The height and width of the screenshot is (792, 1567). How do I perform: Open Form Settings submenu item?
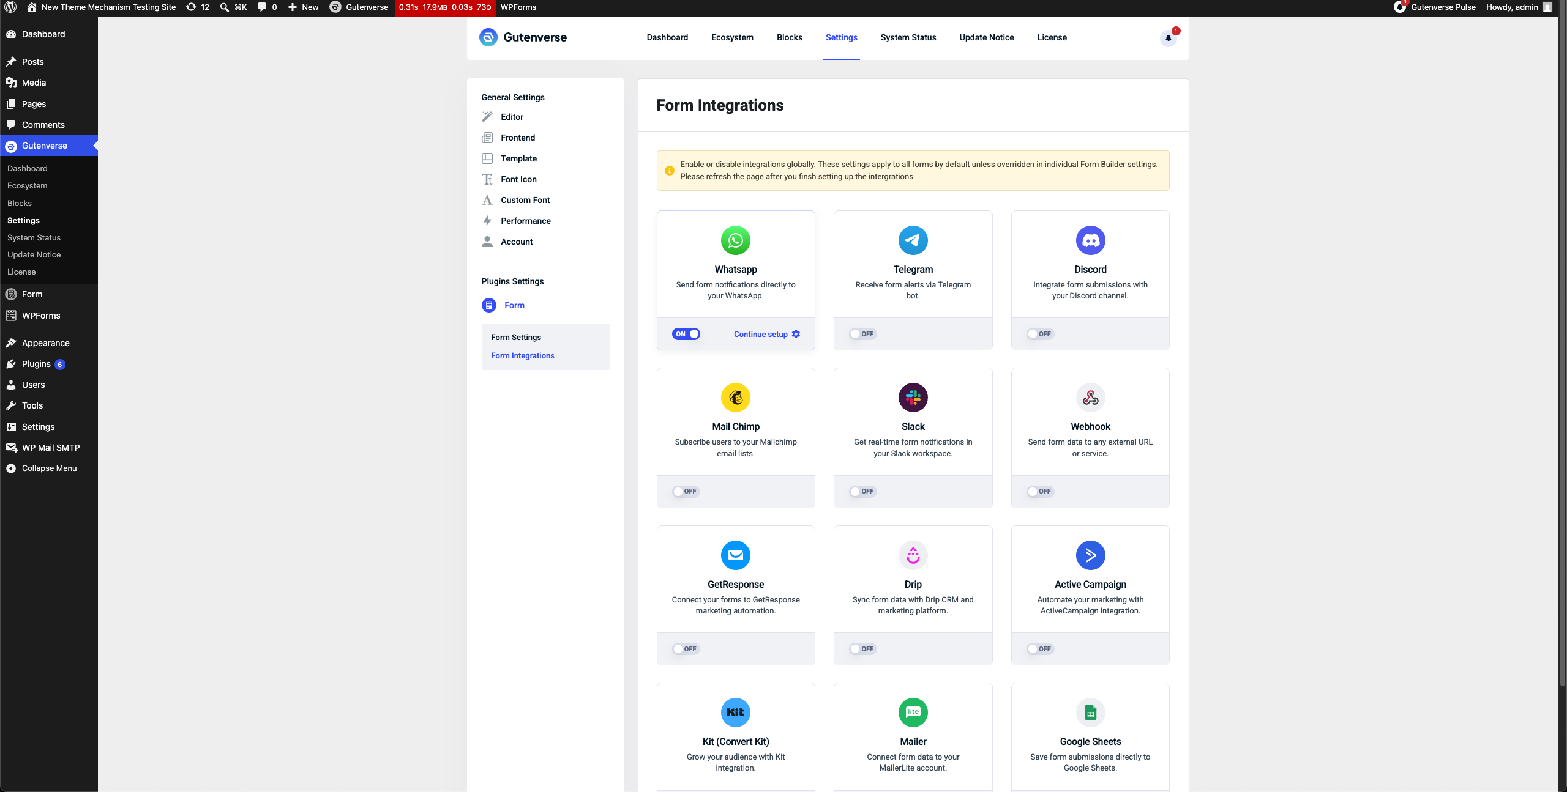(516, 337)
